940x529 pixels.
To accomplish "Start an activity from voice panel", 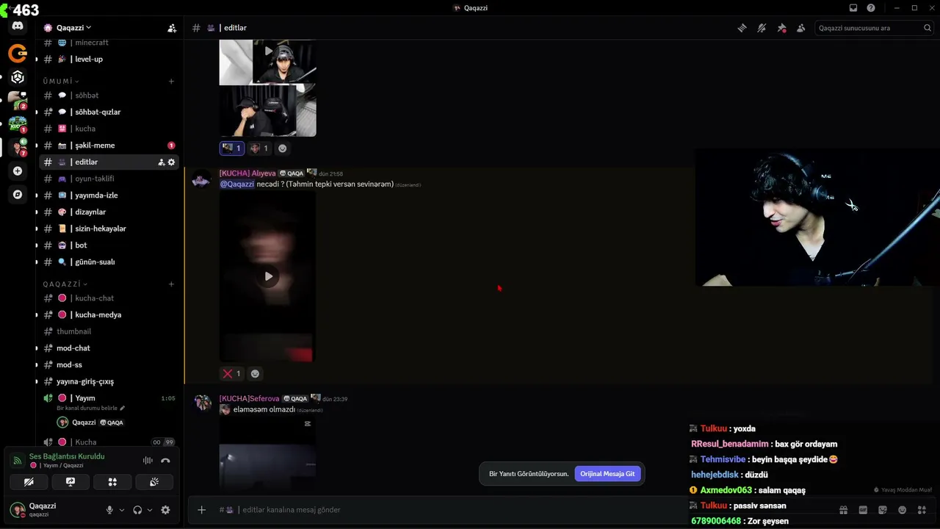I will (x=112, y=483).
